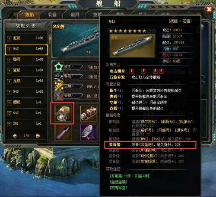Image resolution: width=216 pixels, height=197 pixels.
Task: Go to next page of ship list
Action: 38,136
